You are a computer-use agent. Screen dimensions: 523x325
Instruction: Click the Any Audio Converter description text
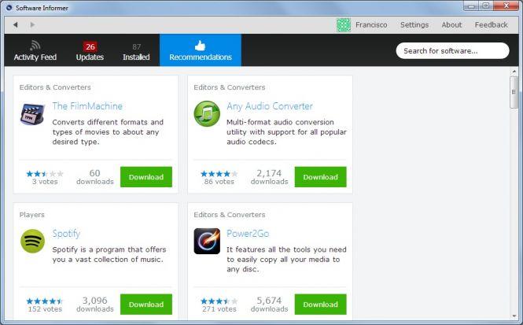click(286, 132)
